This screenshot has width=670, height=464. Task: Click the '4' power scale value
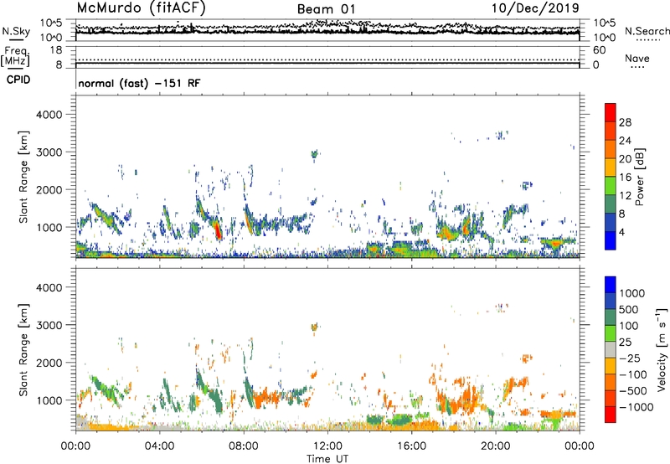coord(622,232)
